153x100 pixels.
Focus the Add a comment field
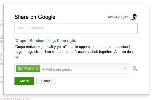coord(76,28)
